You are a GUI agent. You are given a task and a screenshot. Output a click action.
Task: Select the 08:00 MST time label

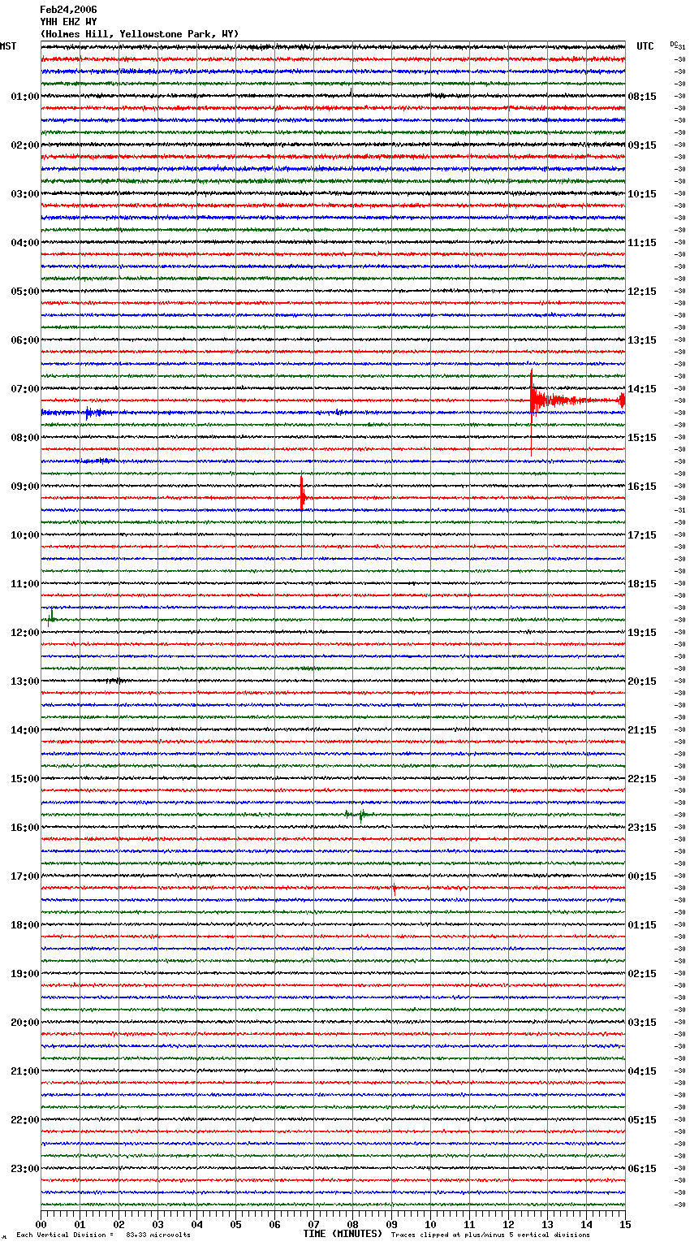tap(24, 438)
